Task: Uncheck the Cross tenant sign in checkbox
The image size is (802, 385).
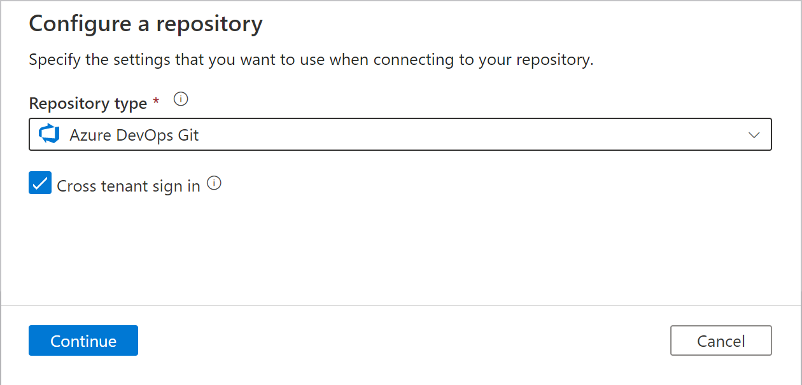Action: pyautogui.click(x=40, y=183)
